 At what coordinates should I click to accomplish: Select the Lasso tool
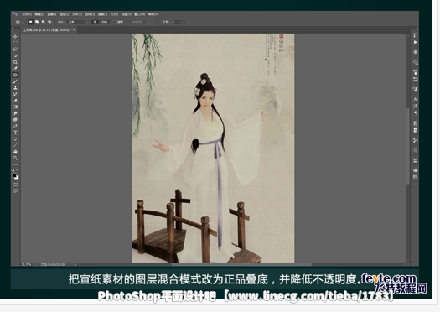(x=15, y=49)
